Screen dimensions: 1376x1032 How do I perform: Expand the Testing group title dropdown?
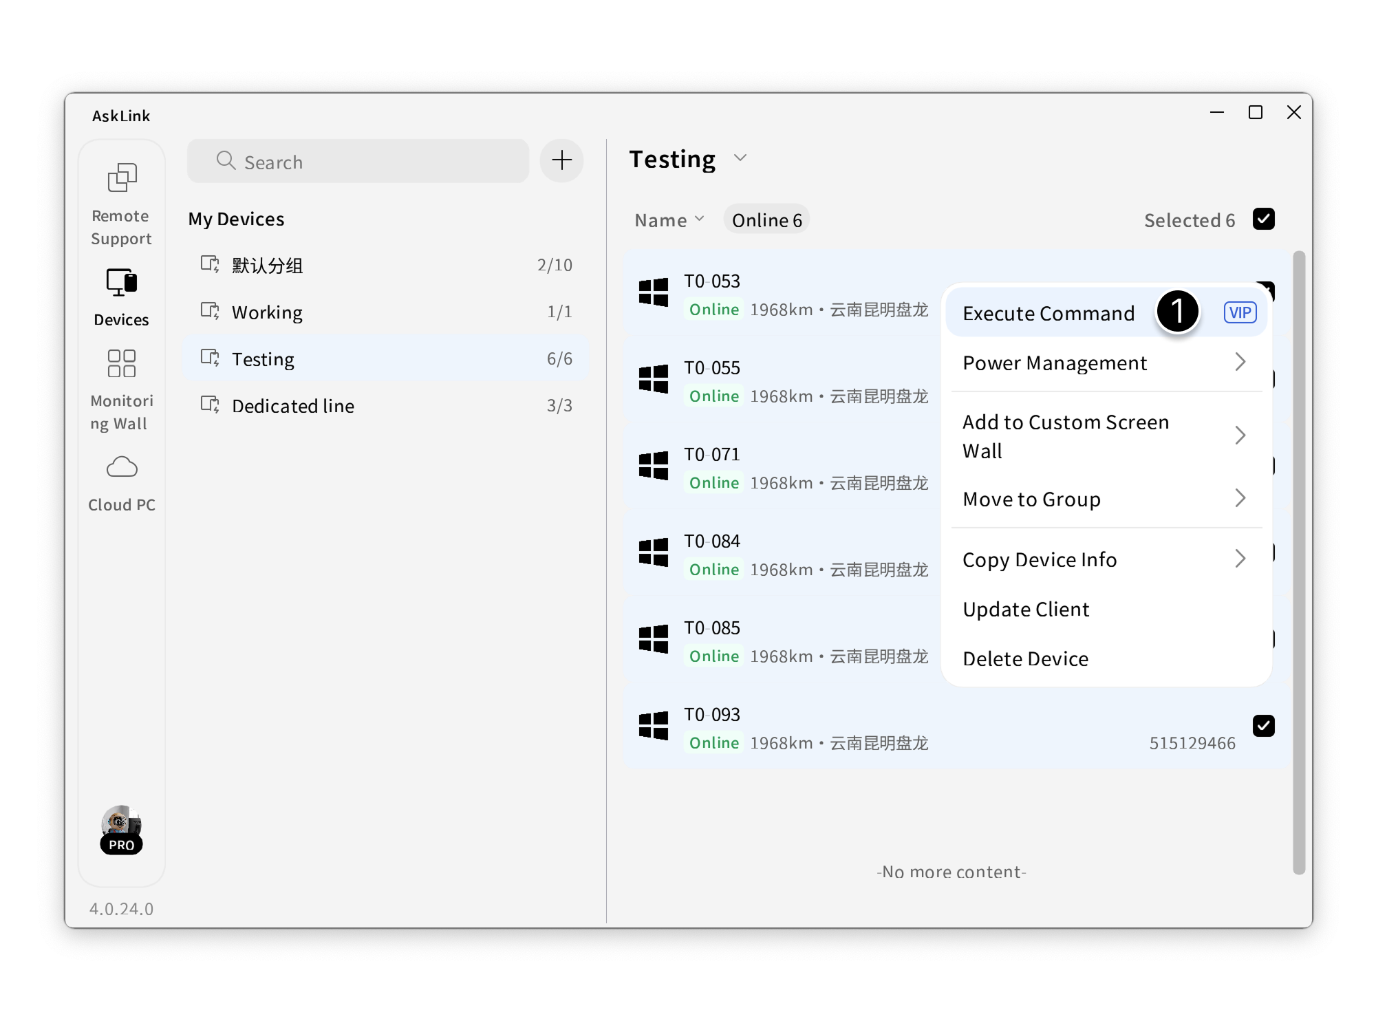pos(740,158)
